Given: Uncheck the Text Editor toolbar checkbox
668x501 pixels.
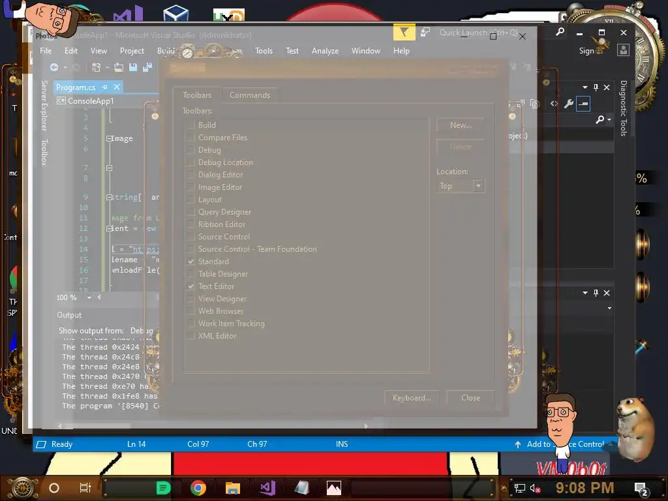Looking at the screenshot, I should (191, 286).
